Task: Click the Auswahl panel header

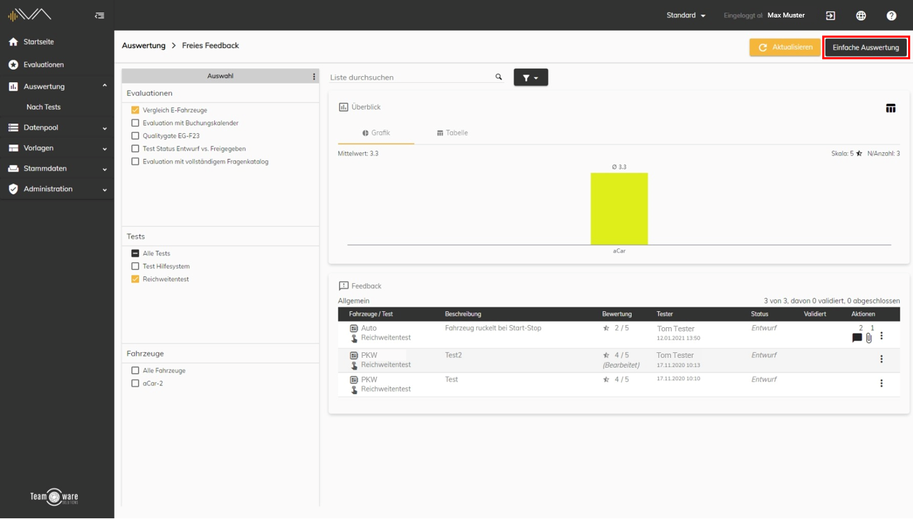Action: [221, 76]
